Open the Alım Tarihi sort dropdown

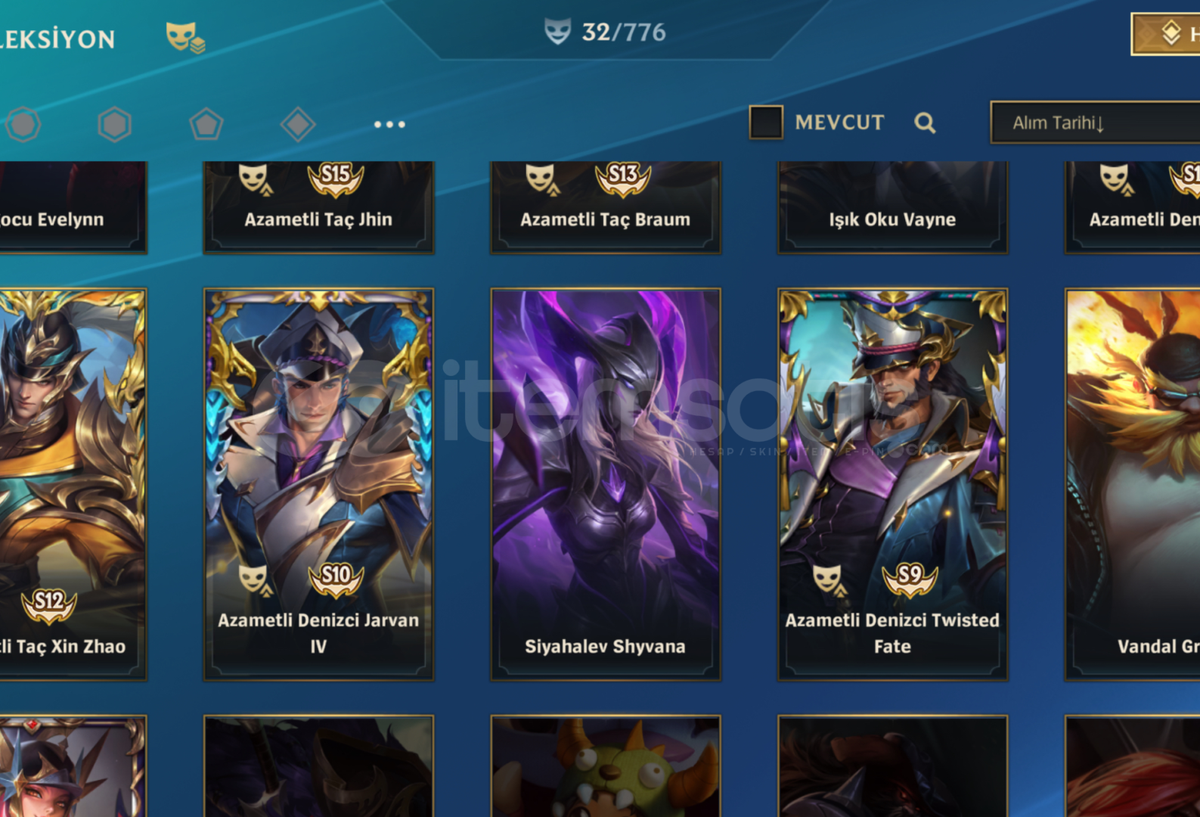(1095, 123)
